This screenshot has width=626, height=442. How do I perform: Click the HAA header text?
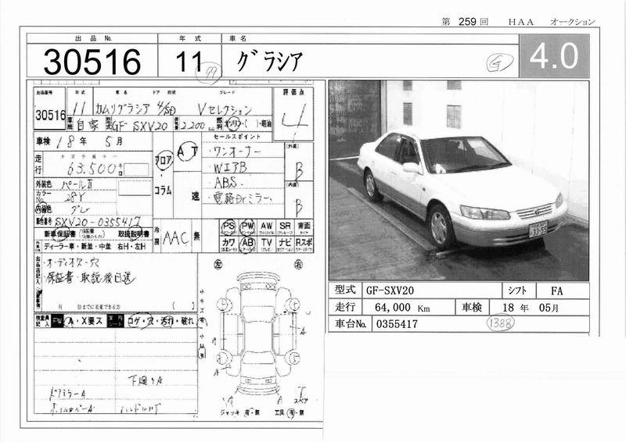click(520, 22)
